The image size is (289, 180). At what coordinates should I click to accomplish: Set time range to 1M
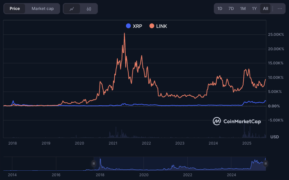(243, 9)
